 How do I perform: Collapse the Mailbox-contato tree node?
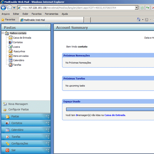point(3,33)
